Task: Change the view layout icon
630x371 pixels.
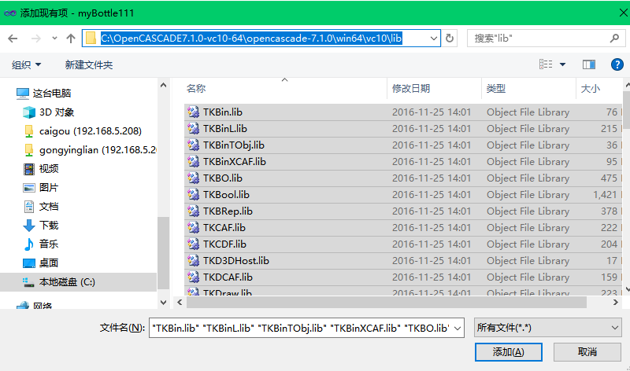Action: [546, 64]
